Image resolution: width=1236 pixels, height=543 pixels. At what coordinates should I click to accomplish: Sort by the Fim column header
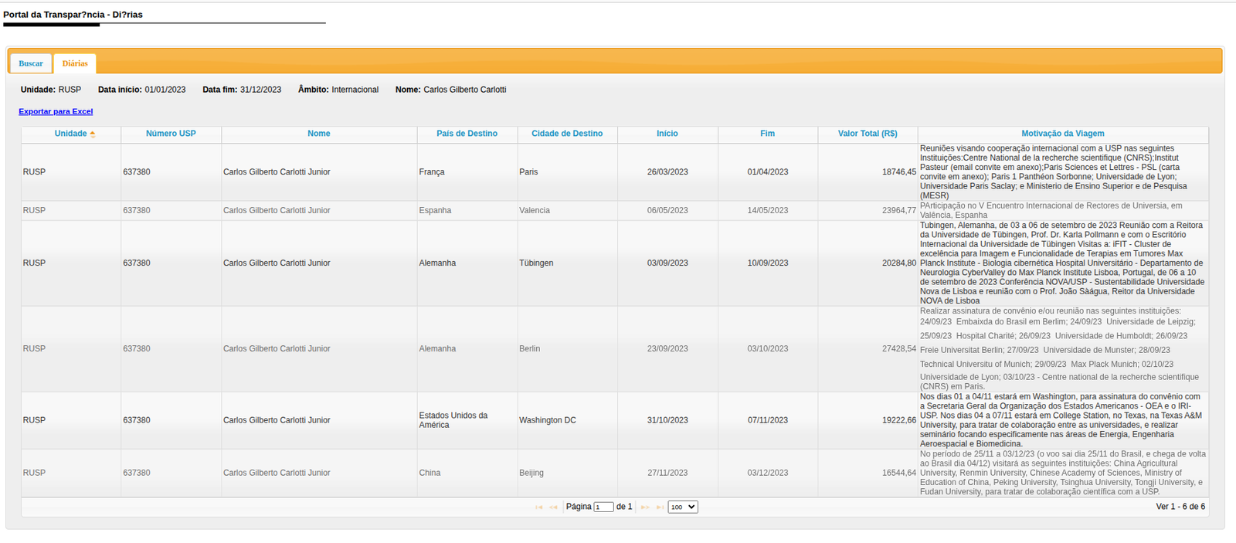pos(767,134)
